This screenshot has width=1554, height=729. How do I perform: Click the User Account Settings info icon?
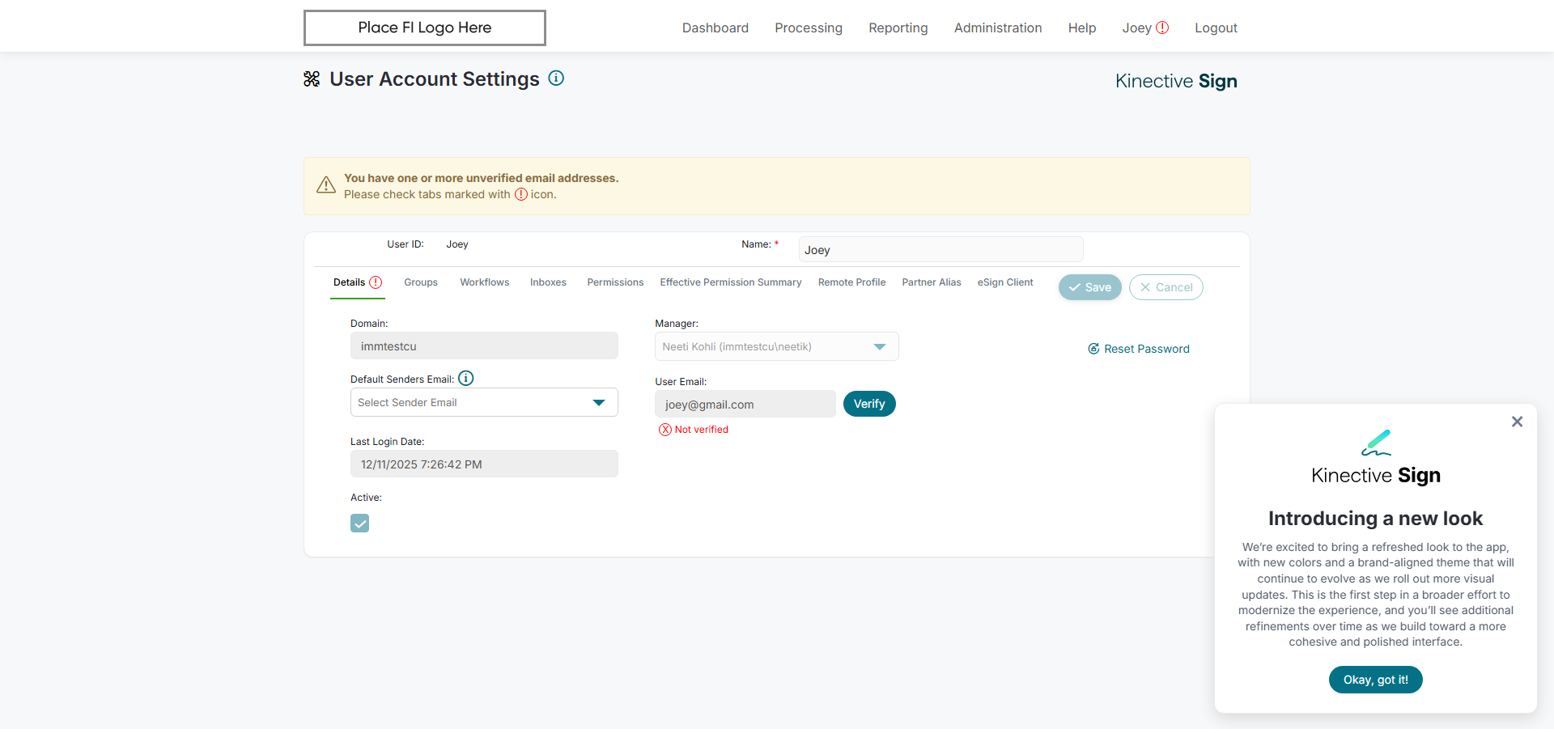pos(556,78)
